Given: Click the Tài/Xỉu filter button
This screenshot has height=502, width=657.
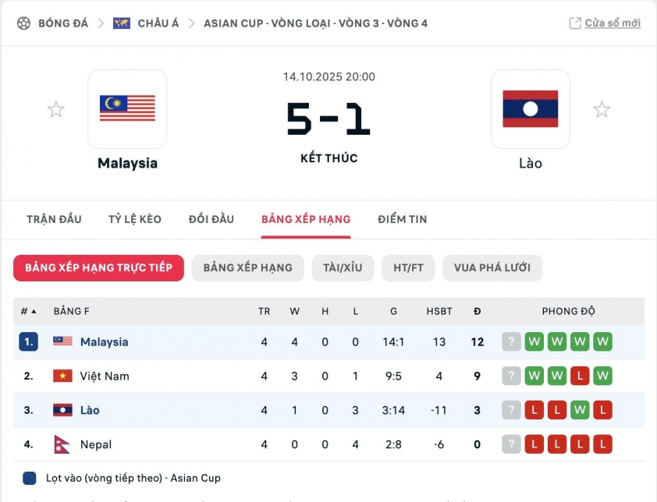Looking at the screenshot, I should 343,267.
